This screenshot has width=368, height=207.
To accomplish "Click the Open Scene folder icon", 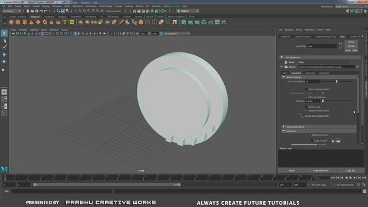I will pyautogui.click(x=32, y=11).
